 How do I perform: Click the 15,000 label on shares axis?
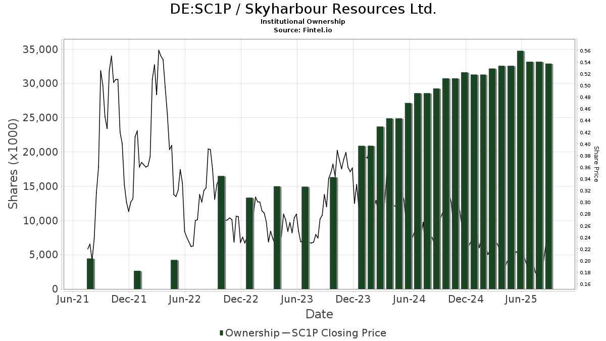tap(39, 186)
